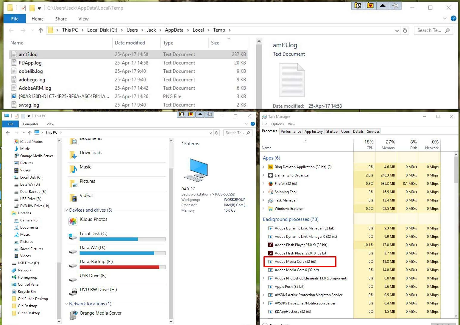Open Computer tab in This PC window
The height and width of the screenshot is (325, 460).
pyautogui.click(x=30, y=124)
